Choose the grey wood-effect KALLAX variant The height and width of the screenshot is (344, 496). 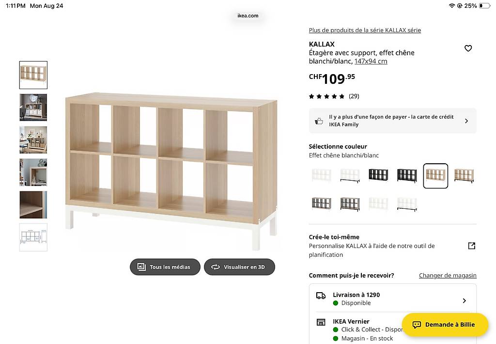[322, 204]
